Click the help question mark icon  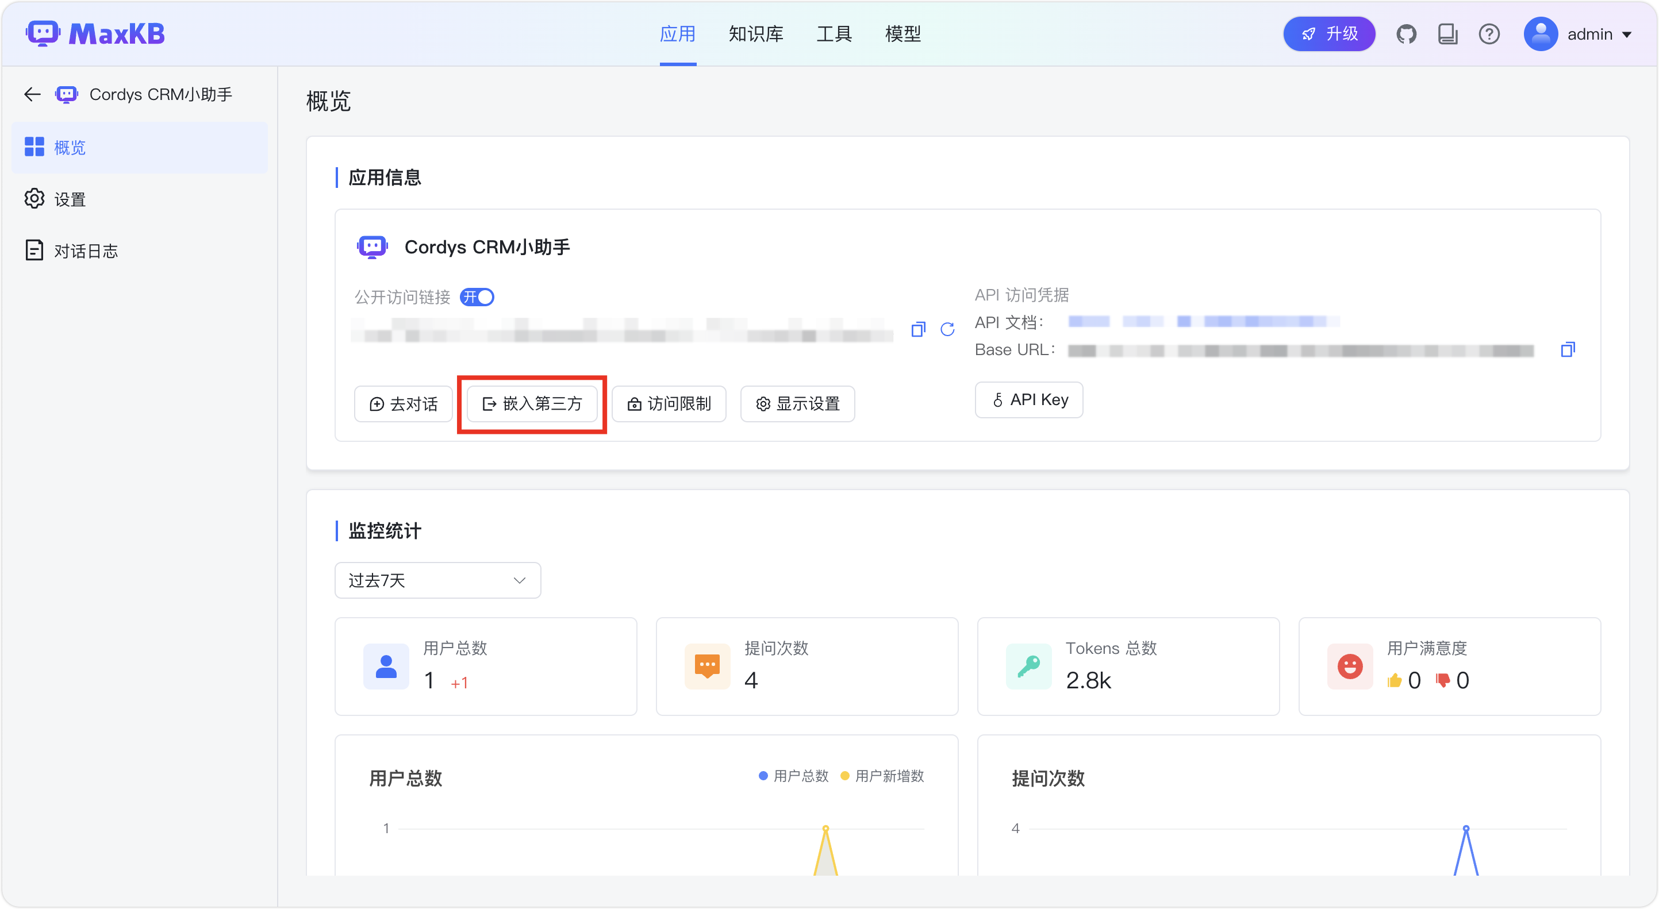click(1489, 34)
